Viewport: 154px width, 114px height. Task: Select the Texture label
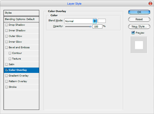click(16, 59)
